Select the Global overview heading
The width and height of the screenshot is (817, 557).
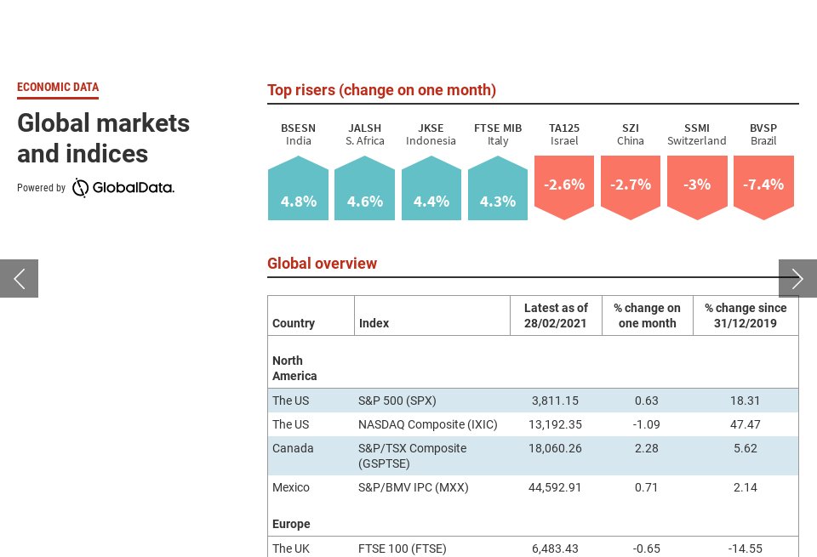[322, 264]
